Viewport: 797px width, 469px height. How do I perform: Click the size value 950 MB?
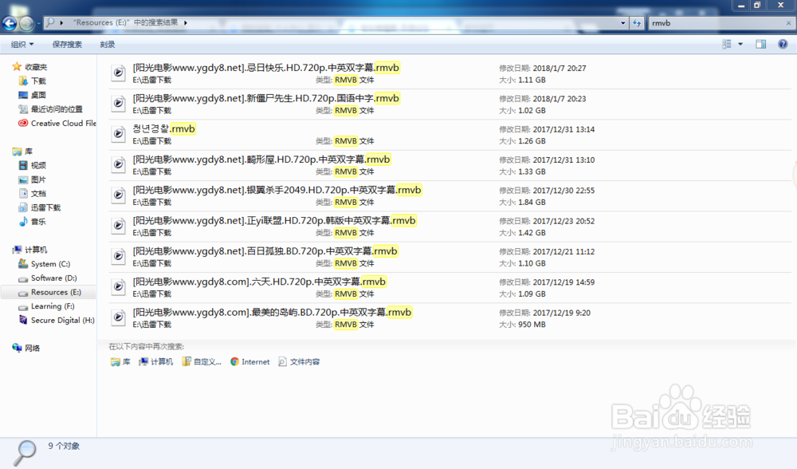tap(532, 325)
